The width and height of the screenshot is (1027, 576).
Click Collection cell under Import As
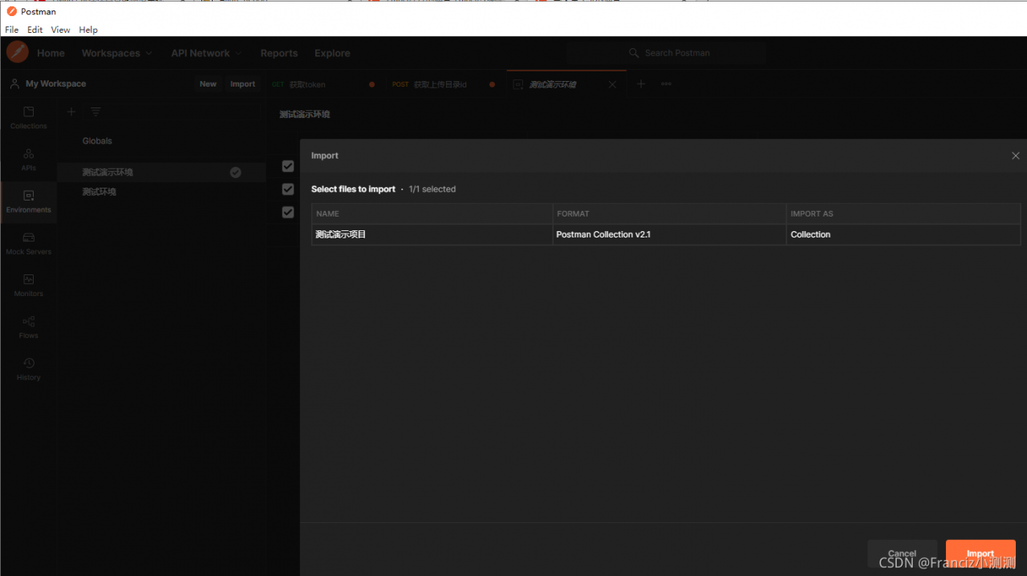(903, 234)
